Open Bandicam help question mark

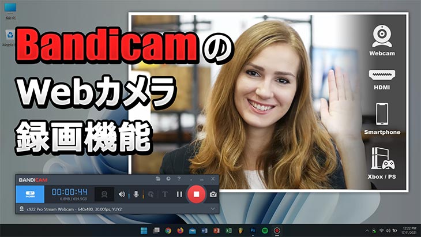pyautogui.click(x=179, y=179)
